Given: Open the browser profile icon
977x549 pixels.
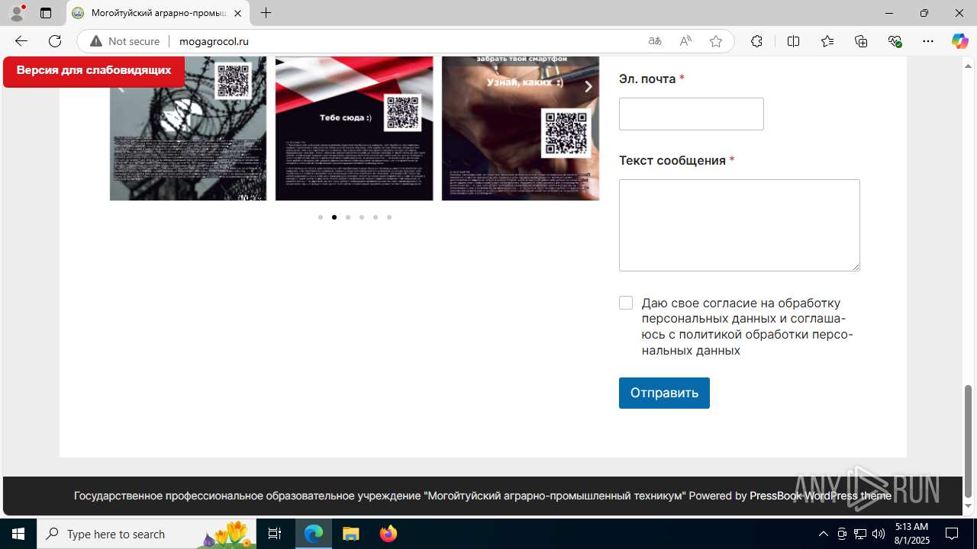Looking at the screenshot, I should click(x=17, y=13).
